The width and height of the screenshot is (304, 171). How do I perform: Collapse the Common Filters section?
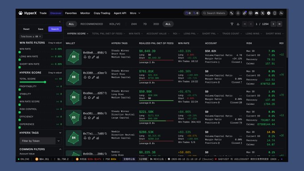pyautogui.click(x=60, y=149)
